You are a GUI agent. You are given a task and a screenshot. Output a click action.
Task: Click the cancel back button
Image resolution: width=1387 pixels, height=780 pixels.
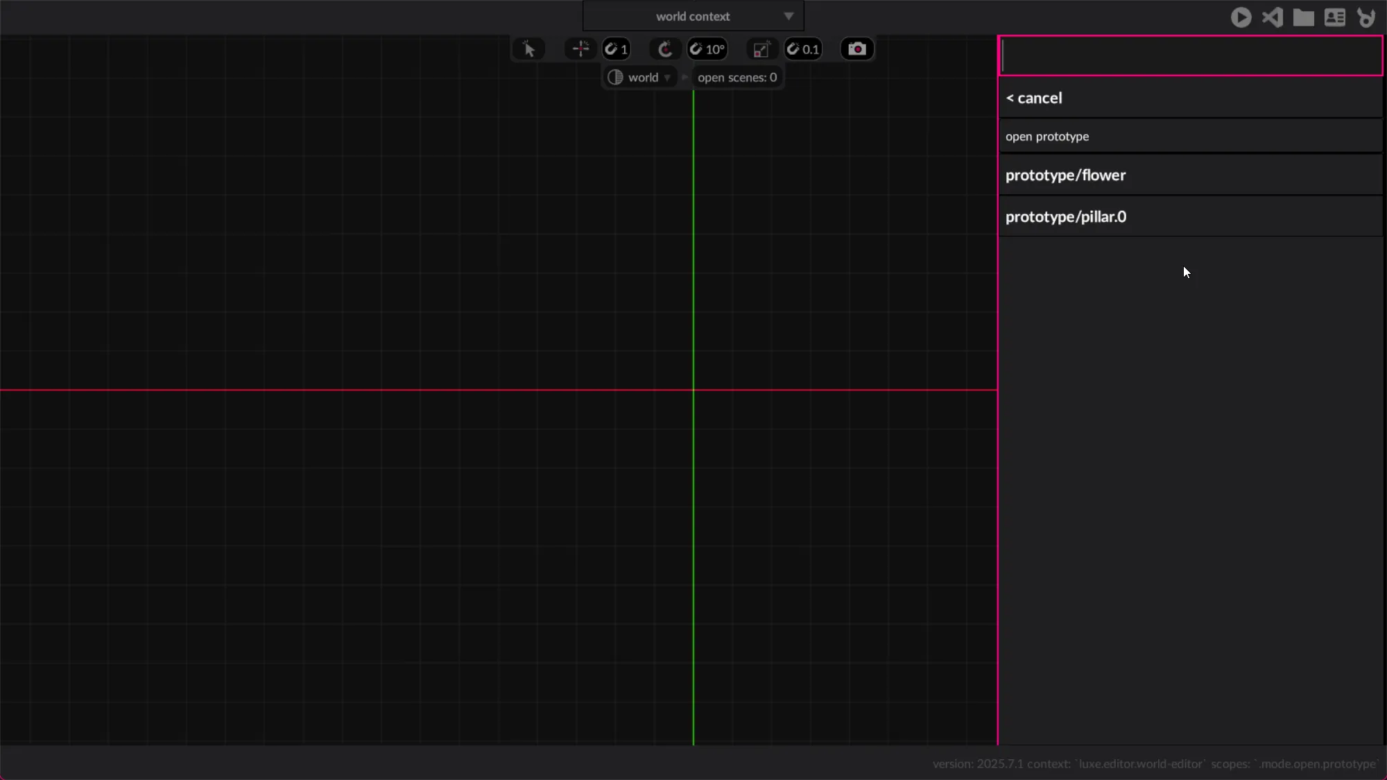(x=1034, y=98)
